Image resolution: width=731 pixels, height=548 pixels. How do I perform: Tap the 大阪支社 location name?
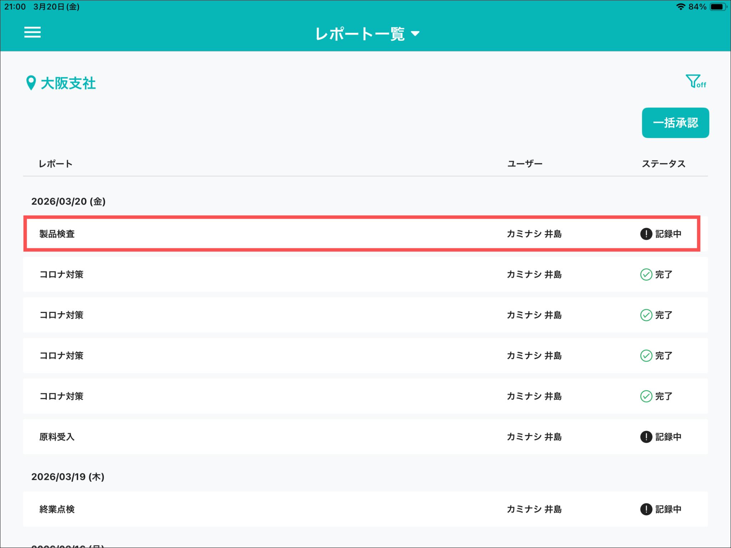[x=68, y=83]
